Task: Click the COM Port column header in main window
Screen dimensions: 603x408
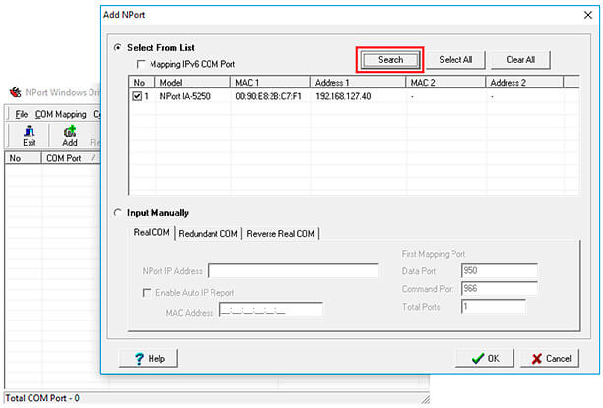Action: [71, 158]
